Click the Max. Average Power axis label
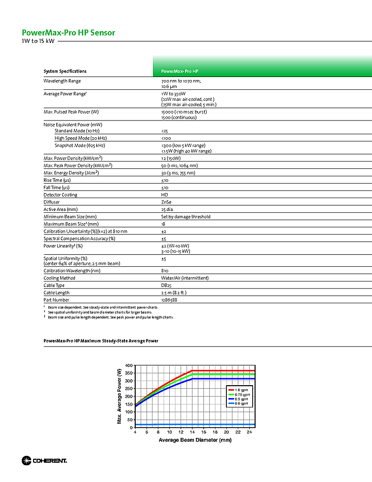372x482 pixels. pyautogui.click(x=119, y=396)
